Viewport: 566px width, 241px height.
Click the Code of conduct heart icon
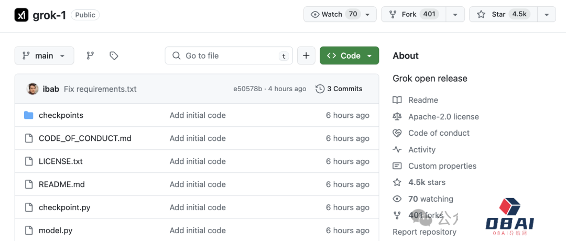tap(397, 133)
